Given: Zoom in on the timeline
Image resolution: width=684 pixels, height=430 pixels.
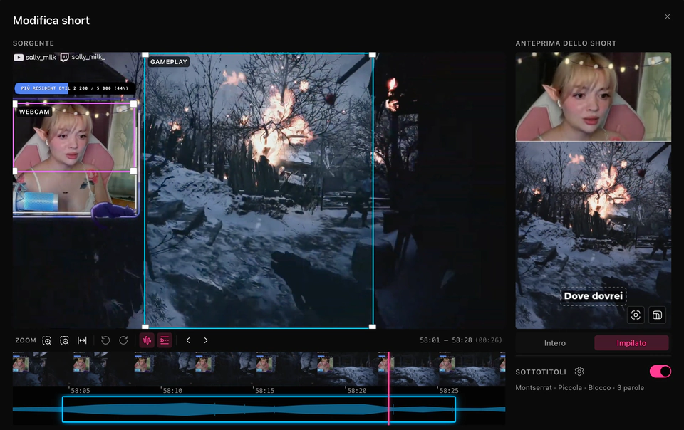Looking at the screenshot, I should (x=47, y=341).
